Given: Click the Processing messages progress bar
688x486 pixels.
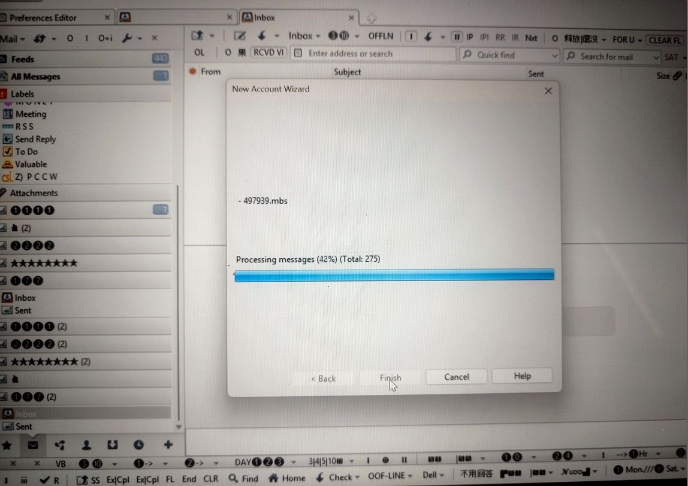Looking at the screenshot, I should coord(394,275).
